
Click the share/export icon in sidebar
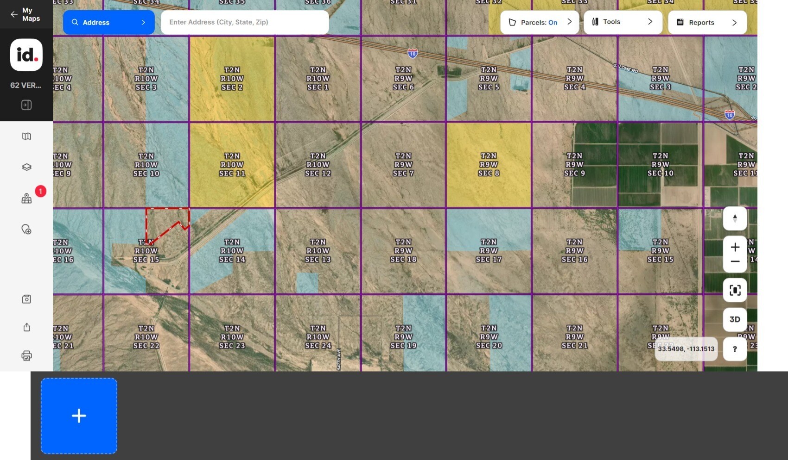click(26, 327)
